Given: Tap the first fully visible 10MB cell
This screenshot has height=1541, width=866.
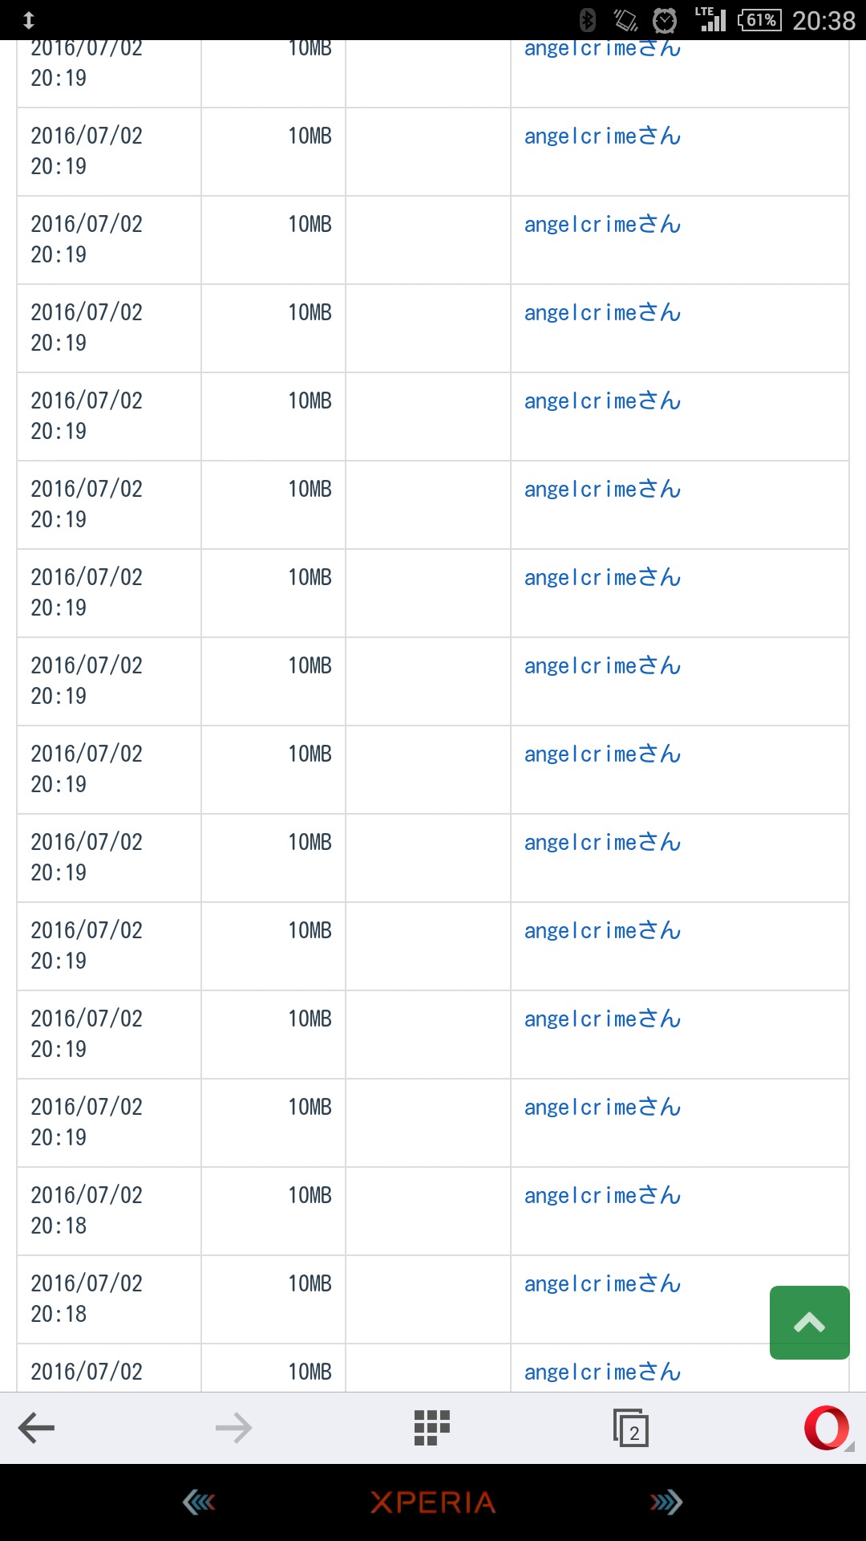Looking at the screenshot, I should tap(310, 136).
